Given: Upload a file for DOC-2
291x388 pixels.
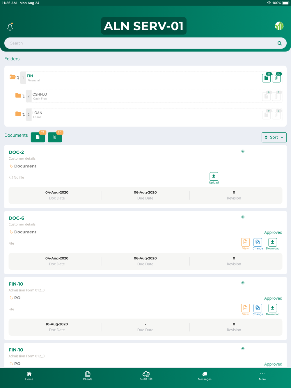Looking at the screenshot, I should tap(214, 178).
